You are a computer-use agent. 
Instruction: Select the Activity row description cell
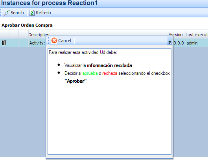click(37, 43)
